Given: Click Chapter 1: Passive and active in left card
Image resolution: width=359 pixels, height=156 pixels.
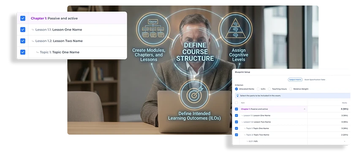Looking at the screenshot, I should pyautogui.click(x=54, y=18).
